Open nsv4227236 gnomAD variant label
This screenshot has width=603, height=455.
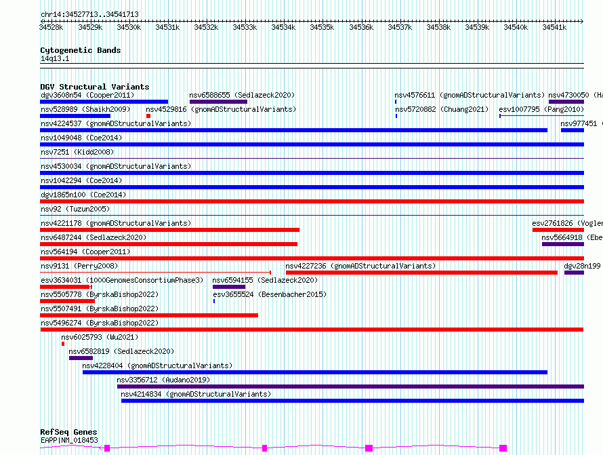(360, 266)
